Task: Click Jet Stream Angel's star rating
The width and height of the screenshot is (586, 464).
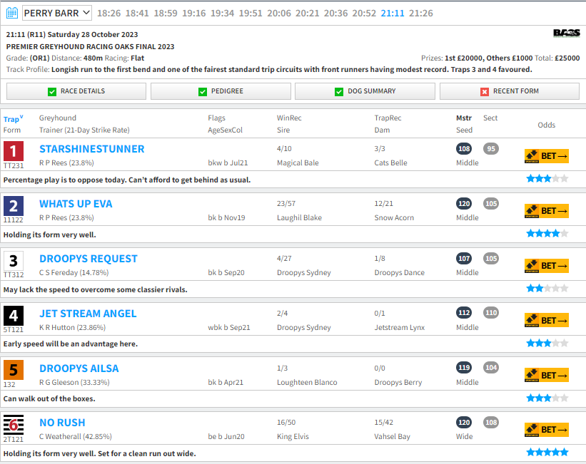Action: (547, 343)
